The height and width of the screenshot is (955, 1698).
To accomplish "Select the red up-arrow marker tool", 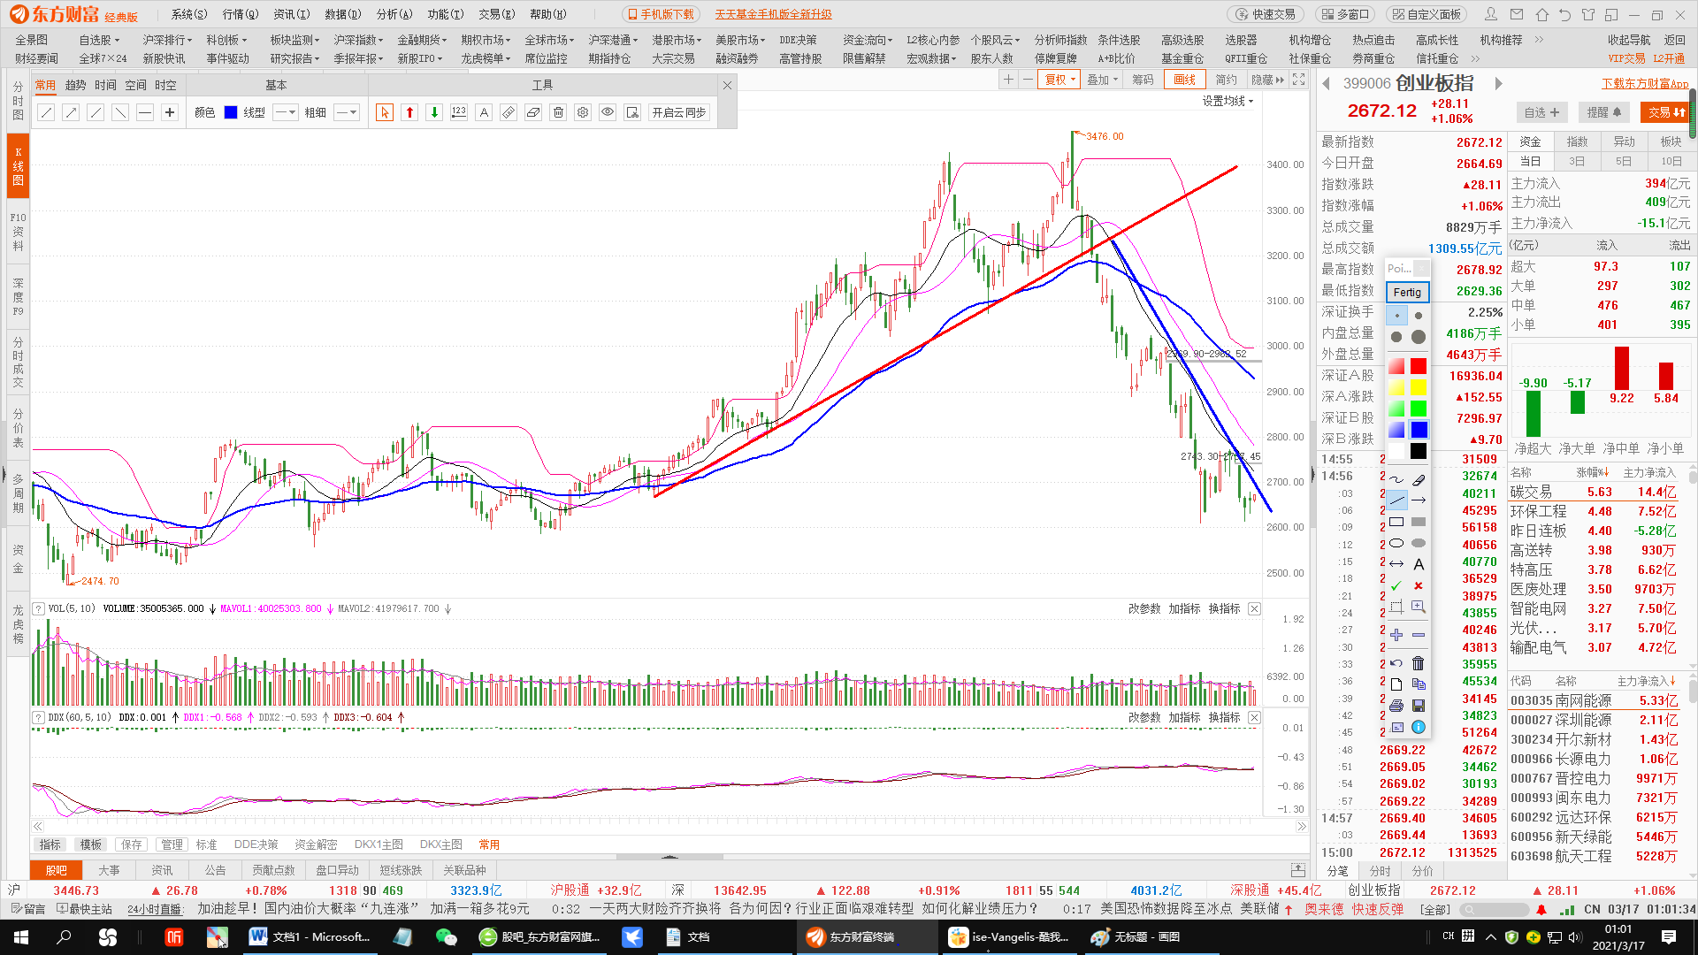I will (409, 112).
